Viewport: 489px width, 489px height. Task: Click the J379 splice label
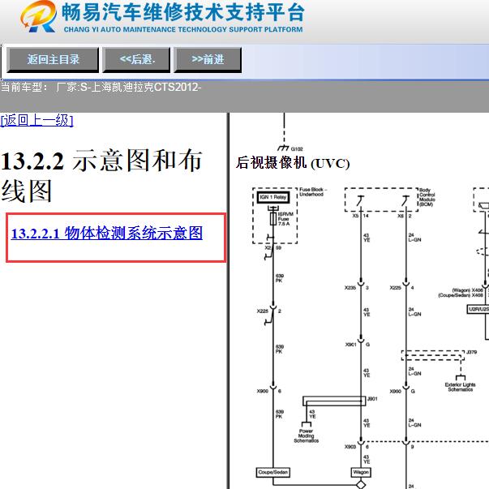pos(471,352)
